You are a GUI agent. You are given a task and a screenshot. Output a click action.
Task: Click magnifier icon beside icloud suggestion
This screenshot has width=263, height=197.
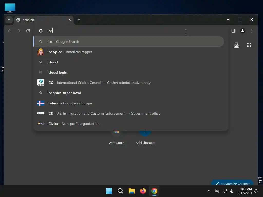coord(41,62)
